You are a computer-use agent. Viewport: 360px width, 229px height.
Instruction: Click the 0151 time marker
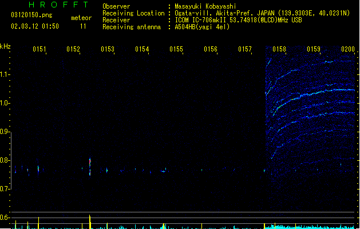pos(39,49)
